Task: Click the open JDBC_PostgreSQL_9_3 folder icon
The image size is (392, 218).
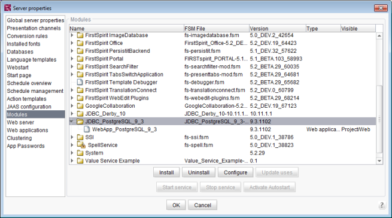Action: pos(80,122)
